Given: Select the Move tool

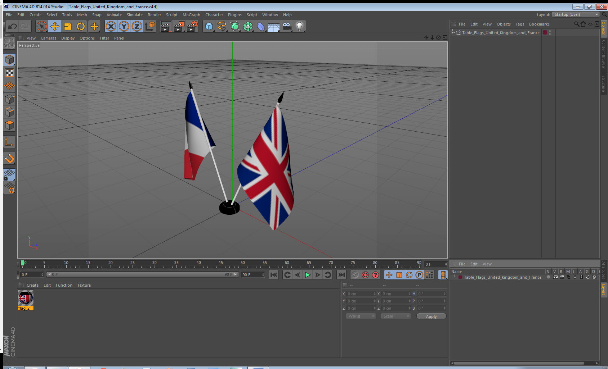Looking at the screenshot, I should pyautogui.click(x=55, y=26).
